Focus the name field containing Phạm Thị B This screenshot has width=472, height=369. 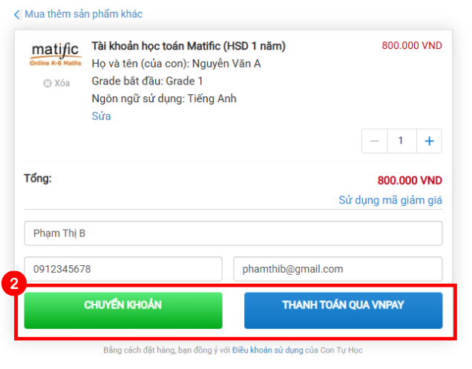click(233, 233)
